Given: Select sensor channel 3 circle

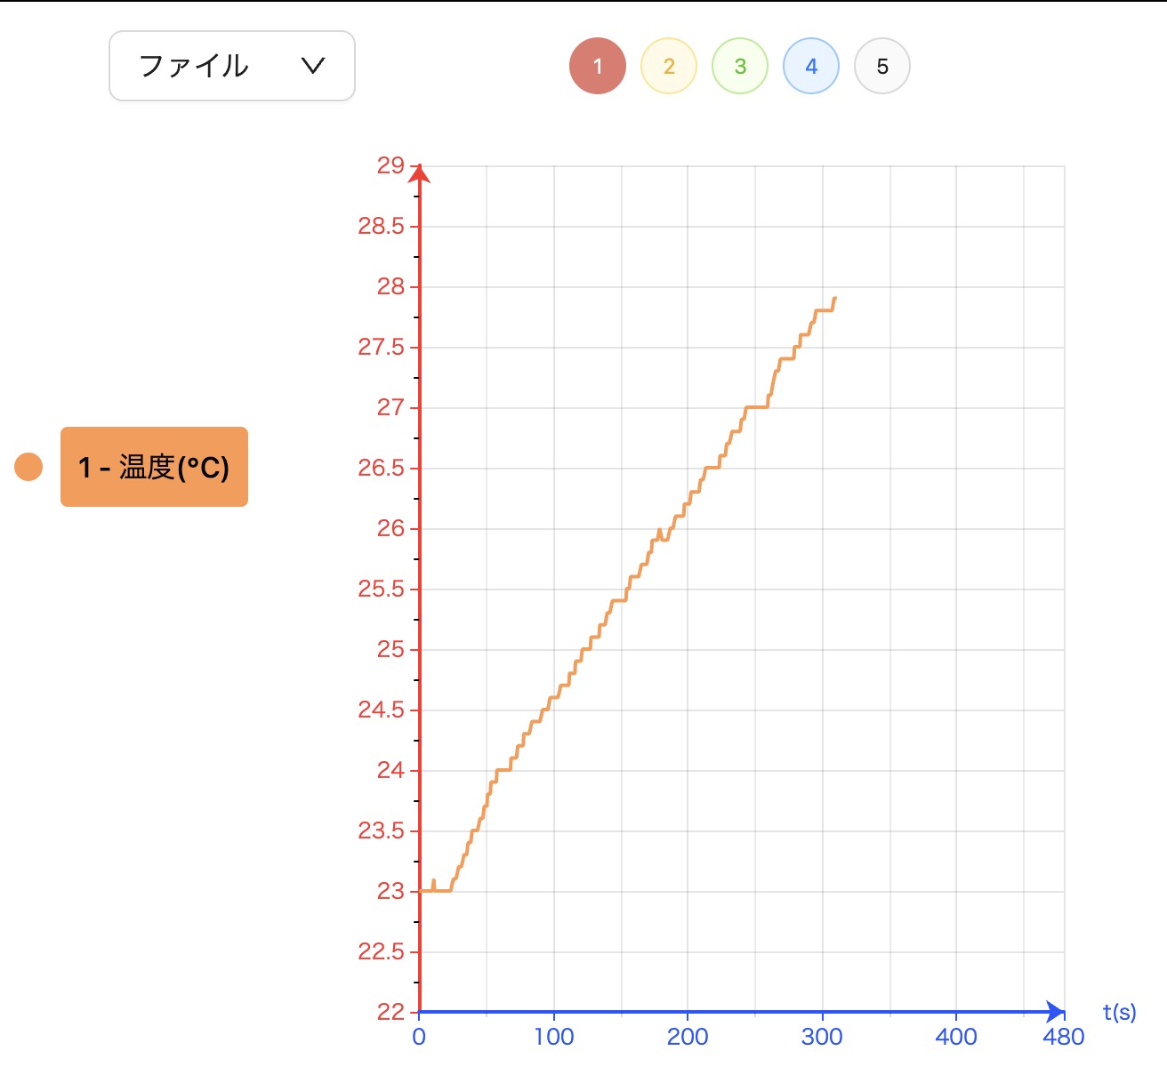Looking at the screenshot, I should [x=740, y=66].
